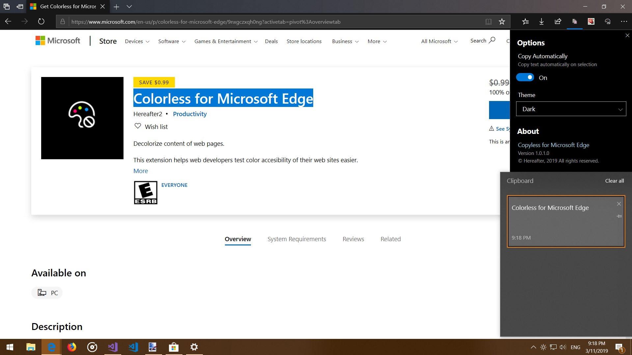Add the app to the Wish list
Image resolution: width=632 pixels, height=355 pixels.
pyautogui.click(x=151, y=127)
